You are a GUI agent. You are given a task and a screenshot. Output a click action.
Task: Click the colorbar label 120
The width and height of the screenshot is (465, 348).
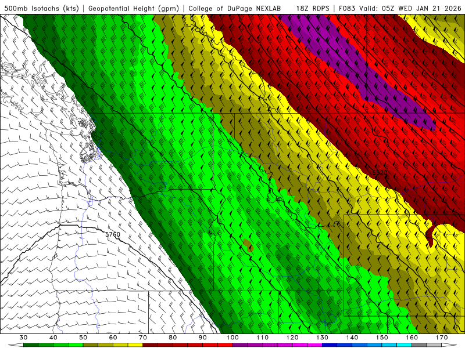292,338
